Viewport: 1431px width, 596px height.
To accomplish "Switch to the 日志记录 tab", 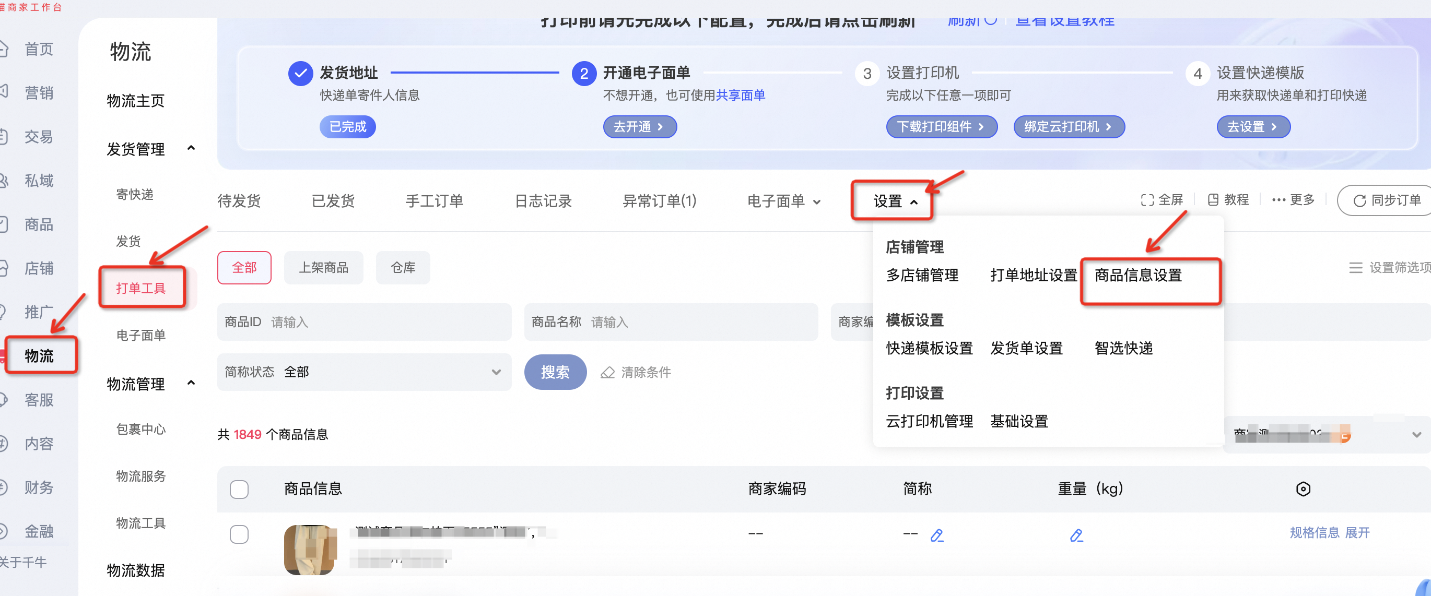I will coord(543,201).
